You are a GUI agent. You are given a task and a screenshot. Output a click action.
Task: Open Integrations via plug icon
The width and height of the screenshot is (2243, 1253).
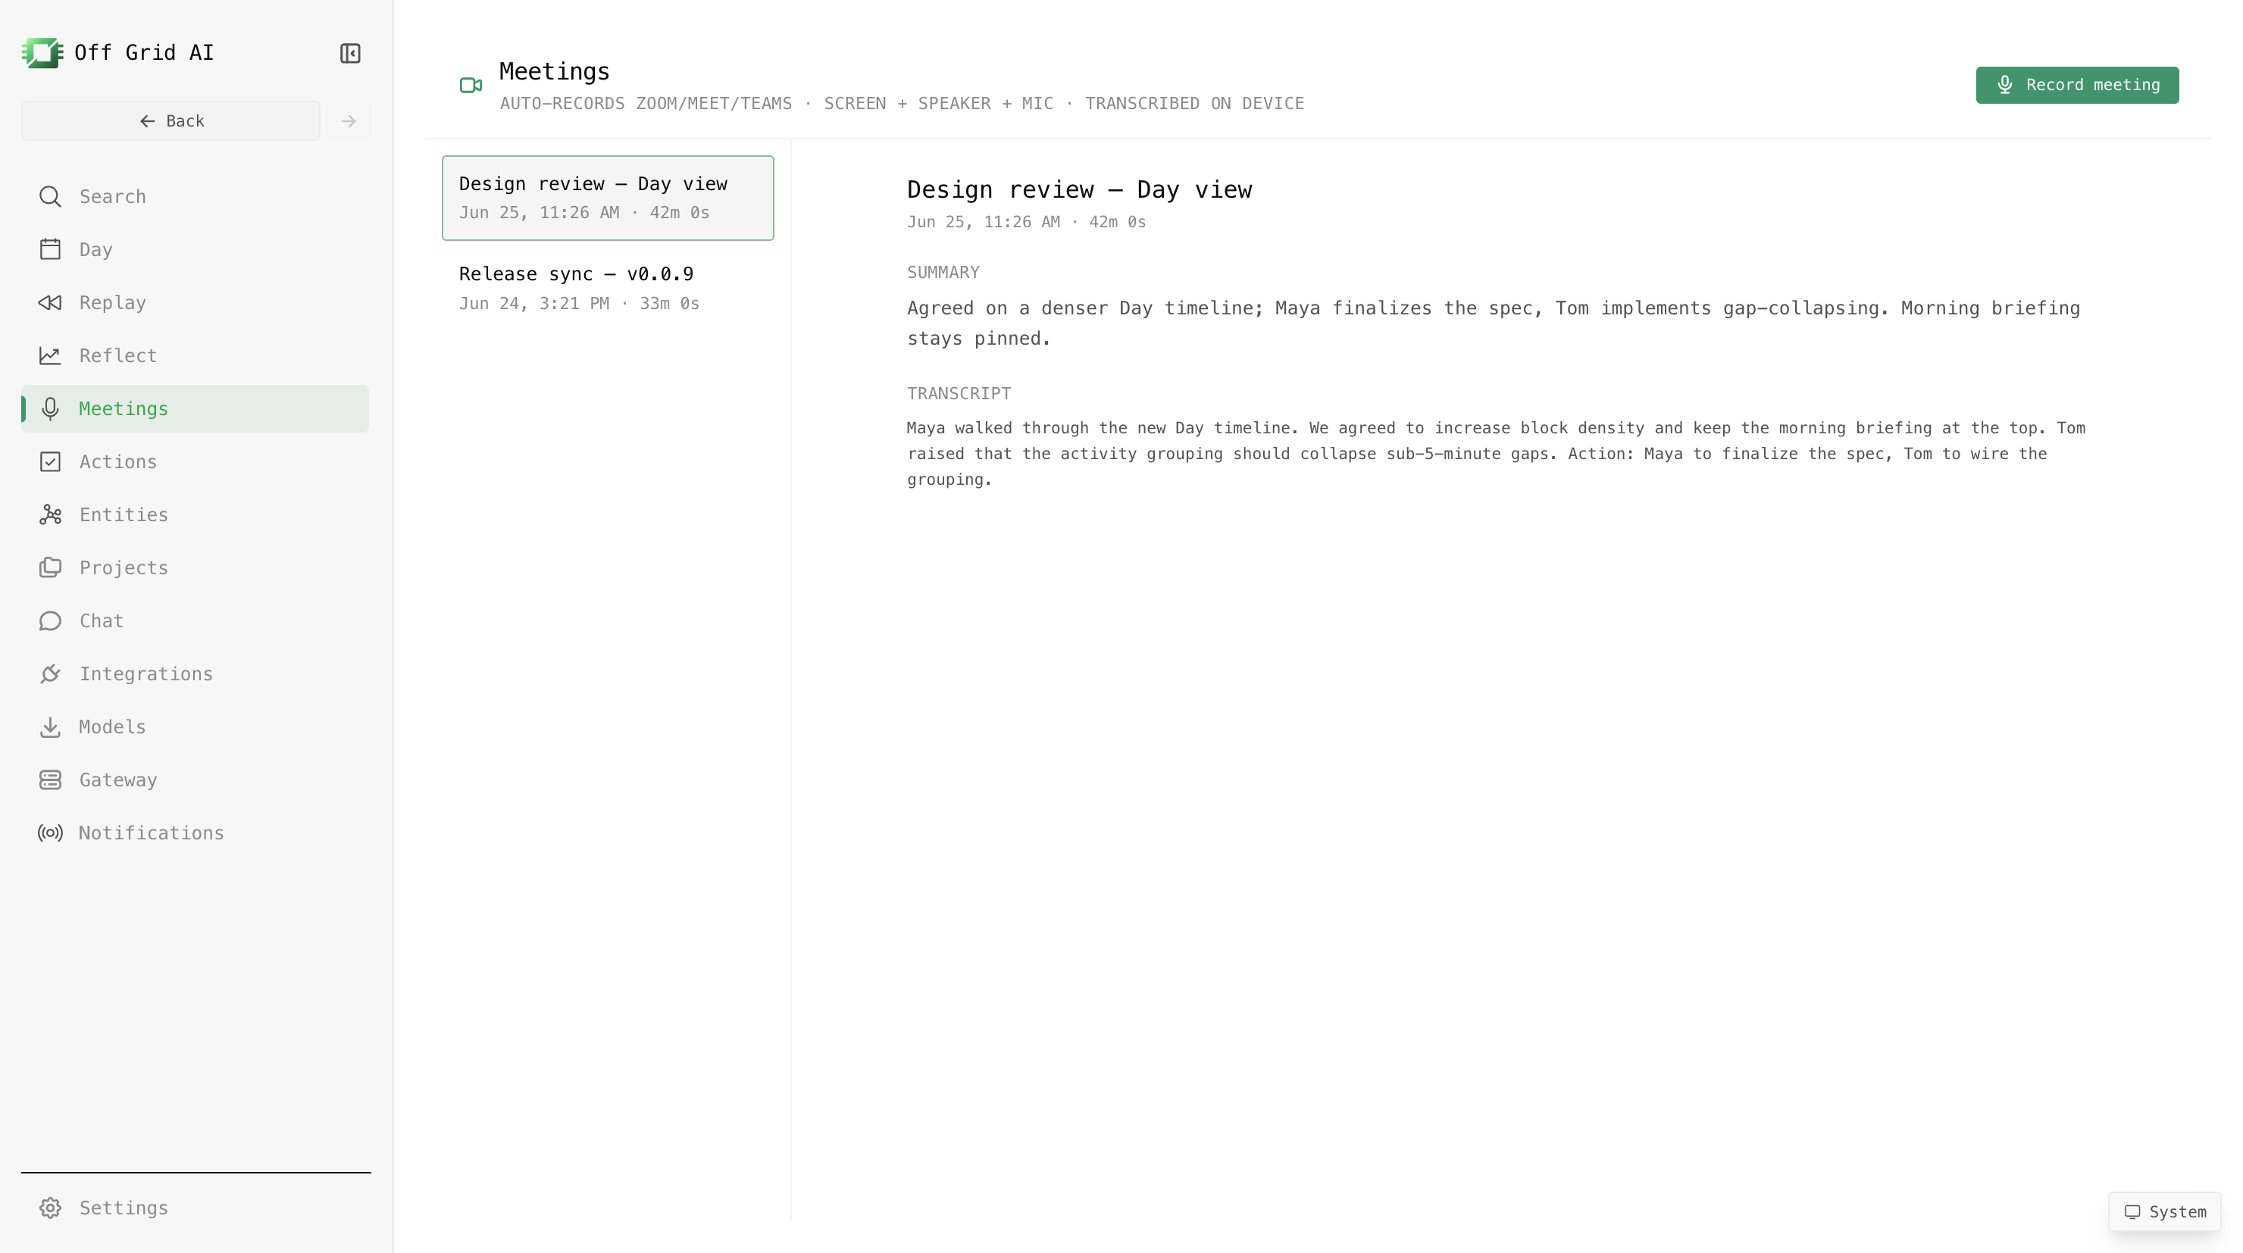[51, 674]
